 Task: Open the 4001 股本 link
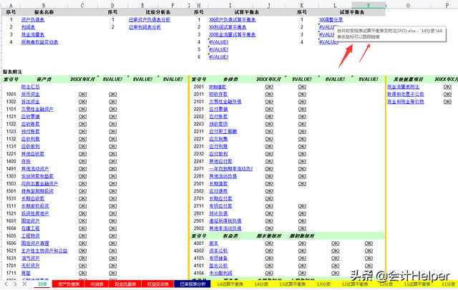click(x=213, y=243)
